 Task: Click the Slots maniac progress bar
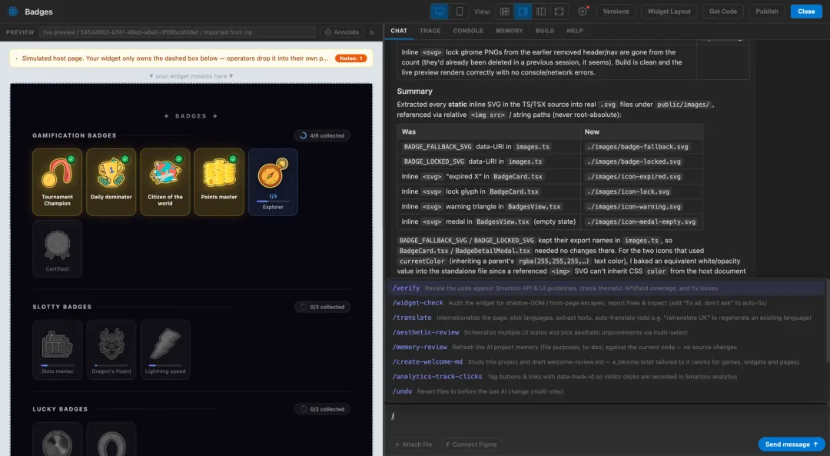tap(57, 365)
